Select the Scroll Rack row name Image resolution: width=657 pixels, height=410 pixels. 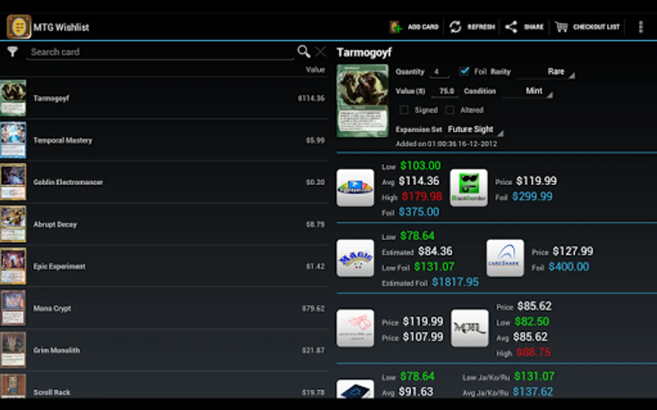(x=52, y=392)
